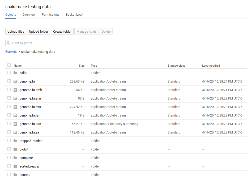
Task: Navigate to the Buckets breadcrumb link
Action: pyautogui.click(x=11, y=52)
